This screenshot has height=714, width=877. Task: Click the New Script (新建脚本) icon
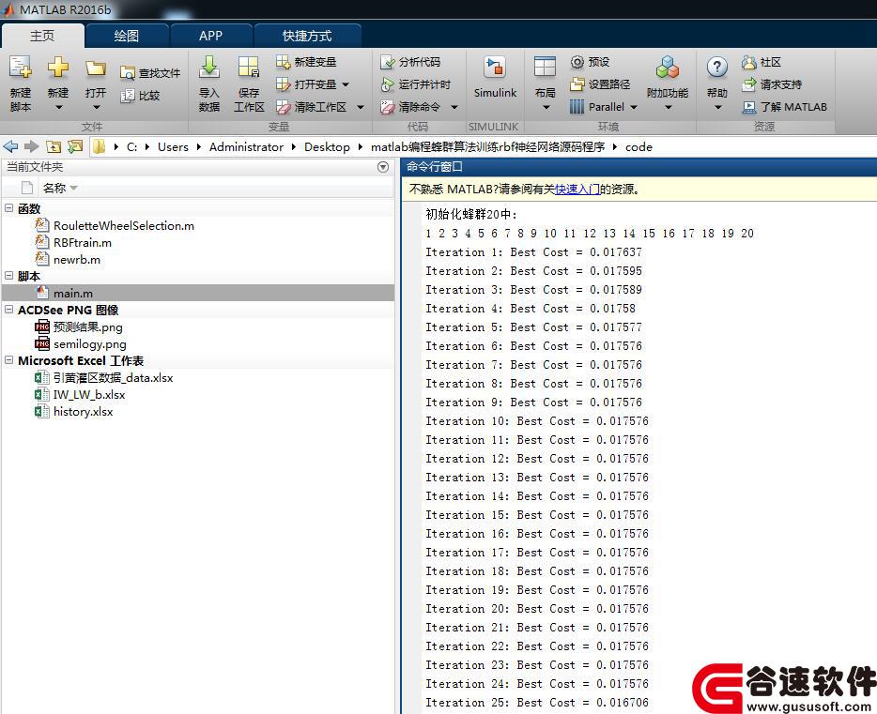[x=20, y=68]
